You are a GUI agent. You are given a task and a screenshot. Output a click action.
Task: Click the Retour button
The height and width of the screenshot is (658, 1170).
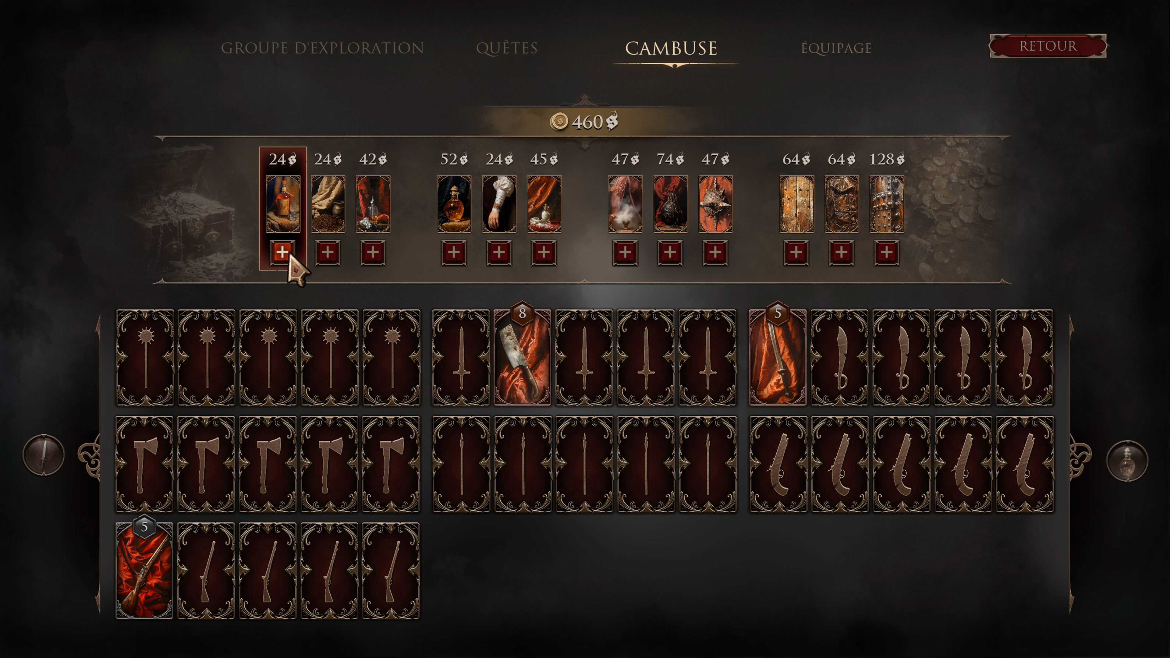click(x=1048, y=46)
